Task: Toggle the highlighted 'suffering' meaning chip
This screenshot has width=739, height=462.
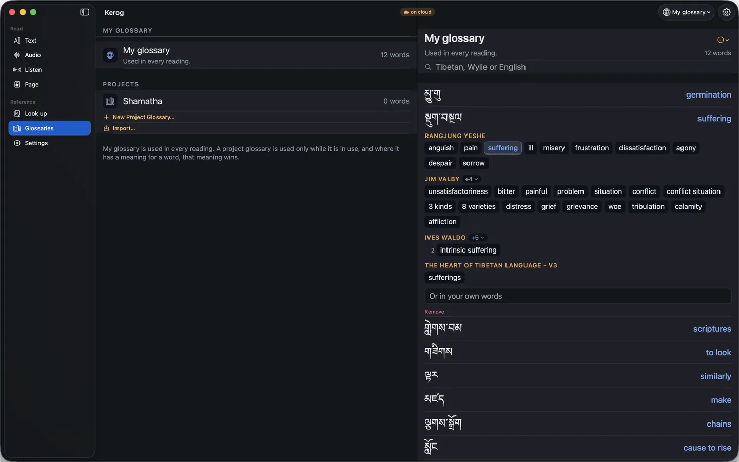Action: click(503, 148)
